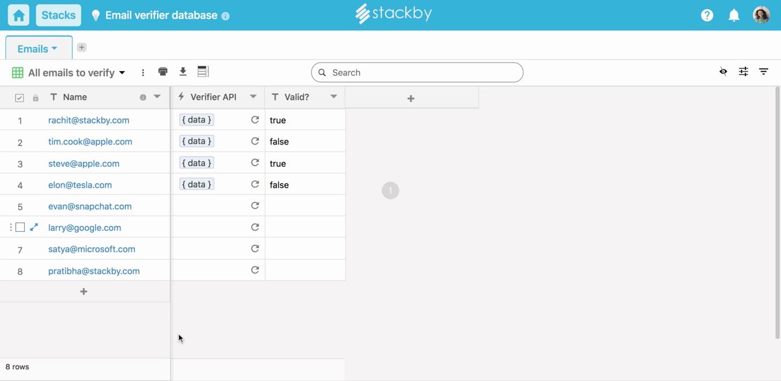781x381 pixels.
Task: Check the larry@google.com row checkbox
Action: (x=20, y=227)
